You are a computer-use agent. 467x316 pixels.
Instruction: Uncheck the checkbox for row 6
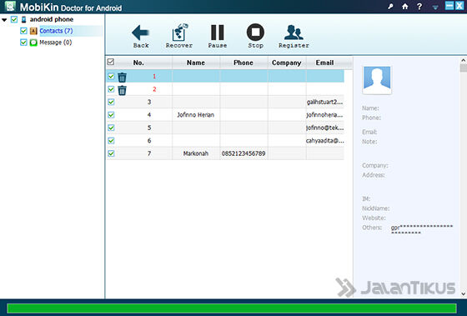tap(111, 140)
